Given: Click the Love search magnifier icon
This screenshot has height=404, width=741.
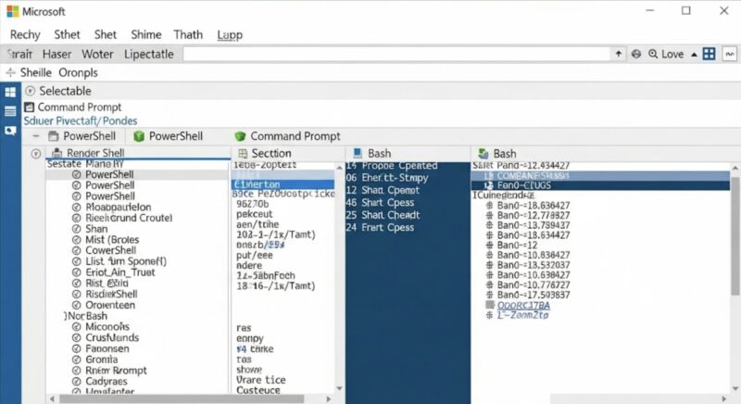Looking at the screenshot, I should click(x=653, y=55).
